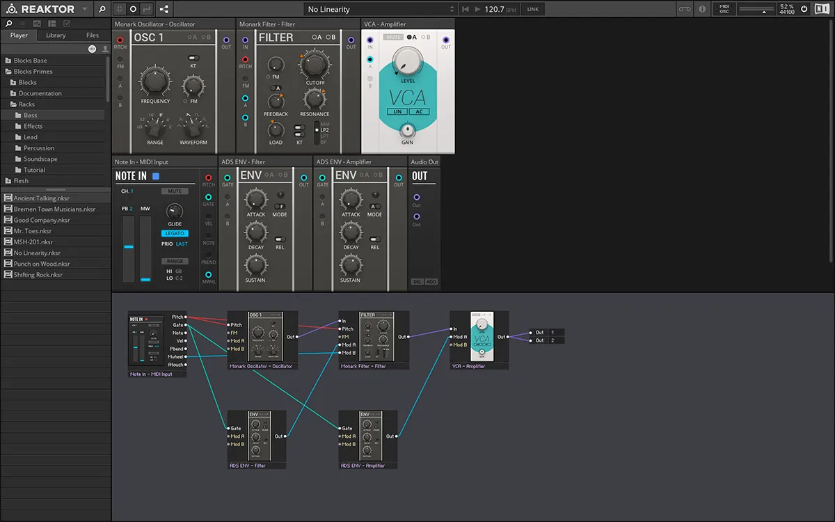This screenshot has height=522, width=835.
Task: Click the first Audio Out port
Action: click(x=417, y=197)
